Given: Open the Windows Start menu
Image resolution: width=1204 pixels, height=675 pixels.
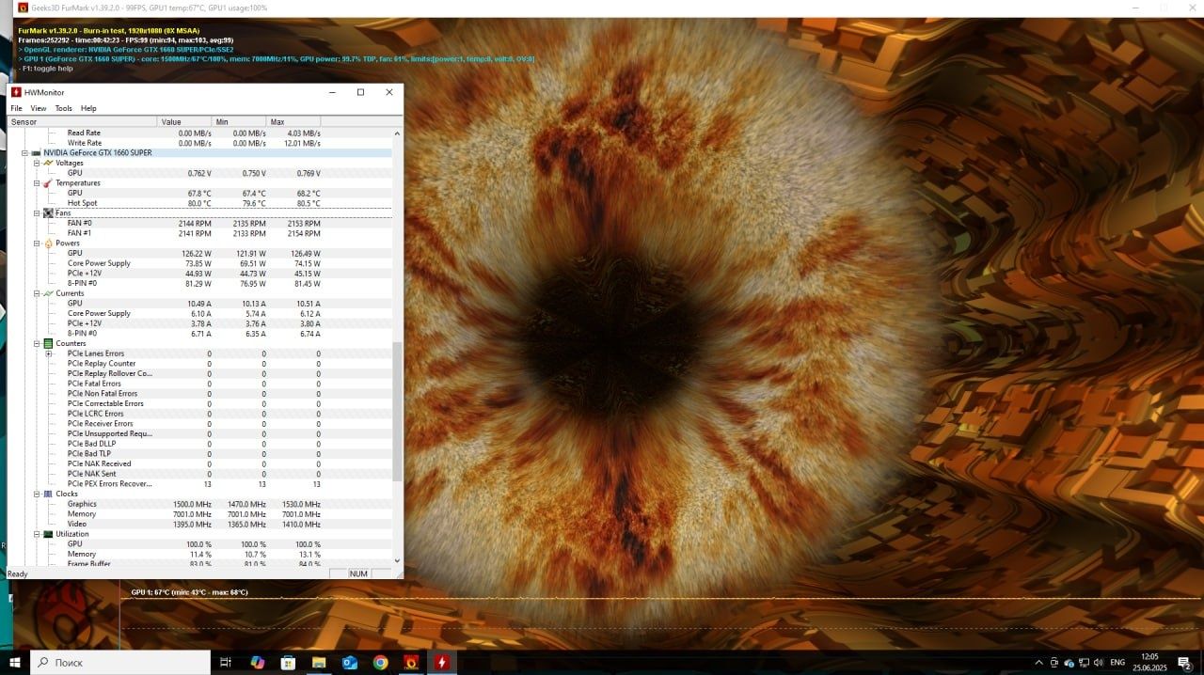Looking at the screenshot, I should tap(15, 662).
